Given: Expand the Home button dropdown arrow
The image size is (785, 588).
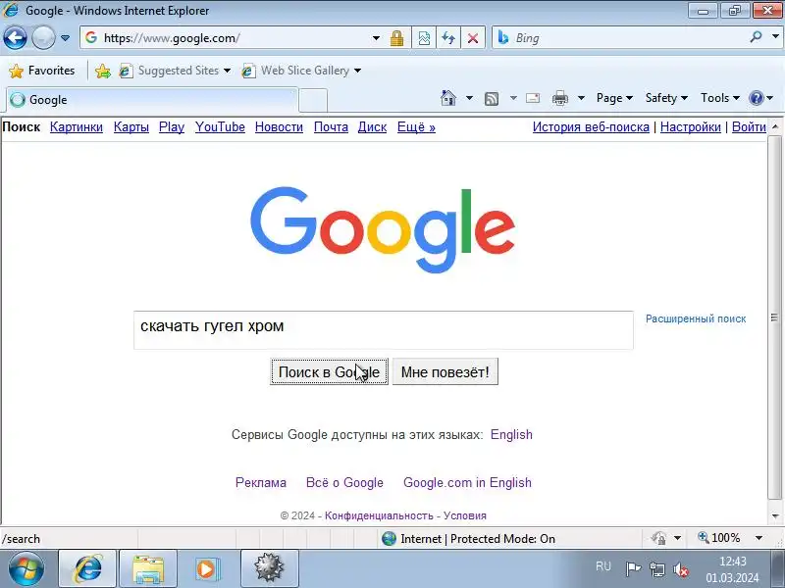Looking at the screenshot, I should coord(469,98).
